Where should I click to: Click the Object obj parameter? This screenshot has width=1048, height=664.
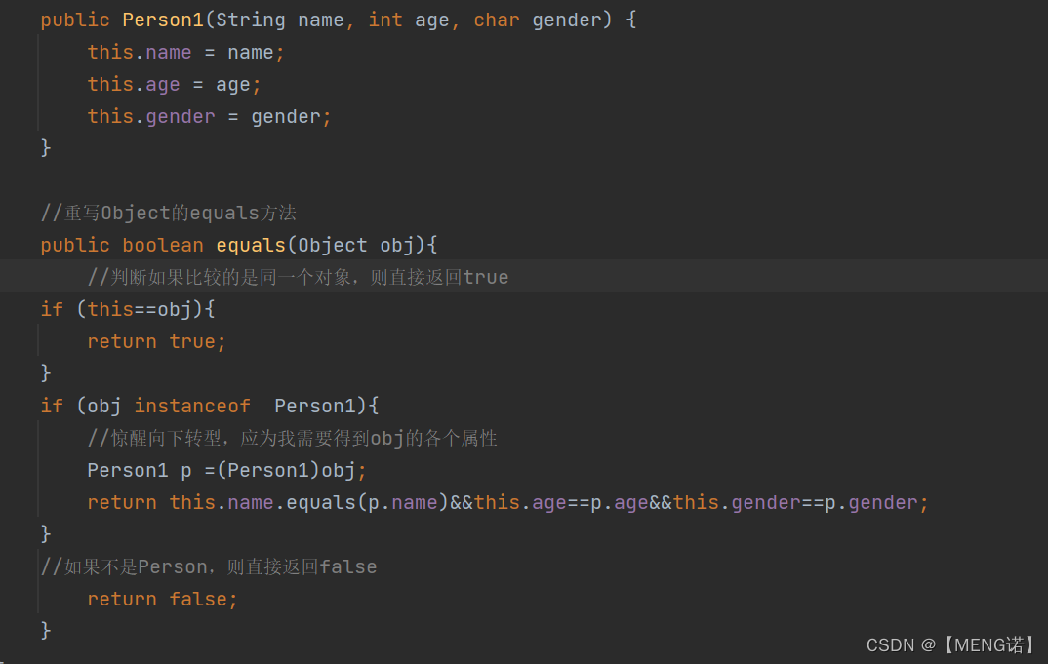pos(357,245)
